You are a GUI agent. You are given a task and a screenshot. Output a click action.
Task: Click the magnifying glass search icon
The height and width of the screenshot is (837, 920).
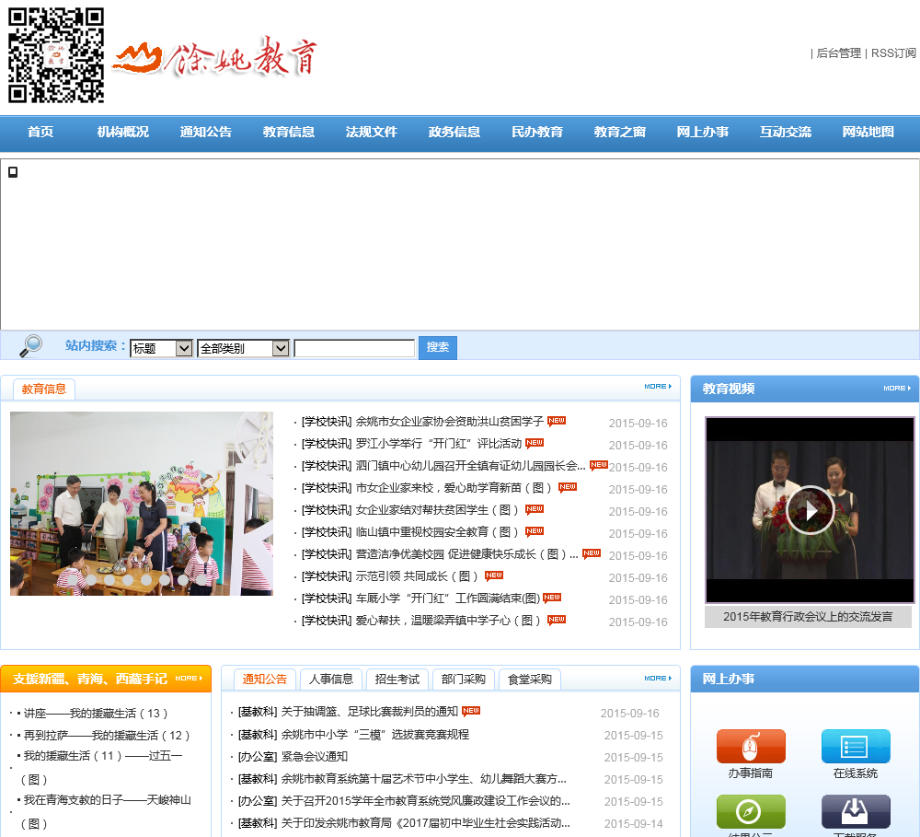(x=30, y=346)
